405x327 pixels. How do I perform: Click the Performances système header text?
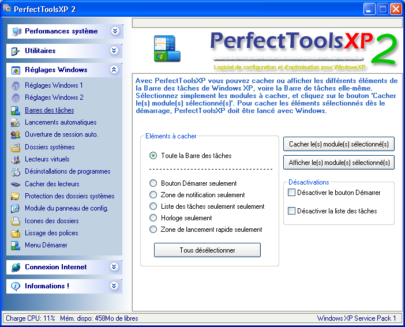pyautogui.click(x=61, y=31)
